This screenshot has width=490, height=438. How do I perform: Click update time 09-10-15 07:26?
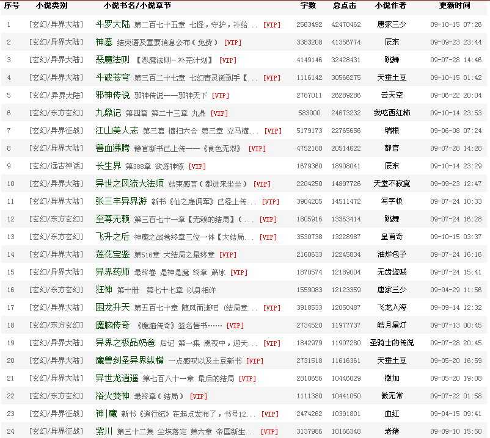456,24
